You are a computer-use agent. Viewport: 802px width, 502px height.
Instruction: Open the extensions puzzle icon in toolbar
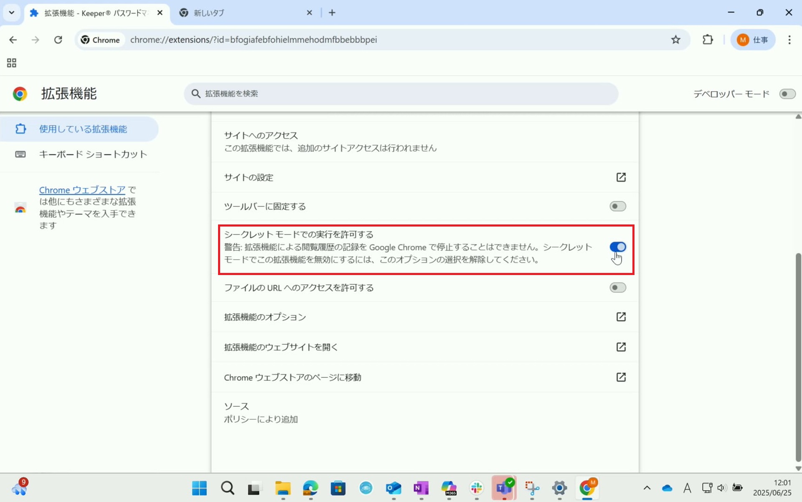[x=708, y=40]
